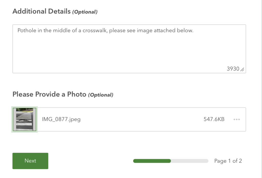Select the IMG_0877.jpeg file name

[61, 119]
